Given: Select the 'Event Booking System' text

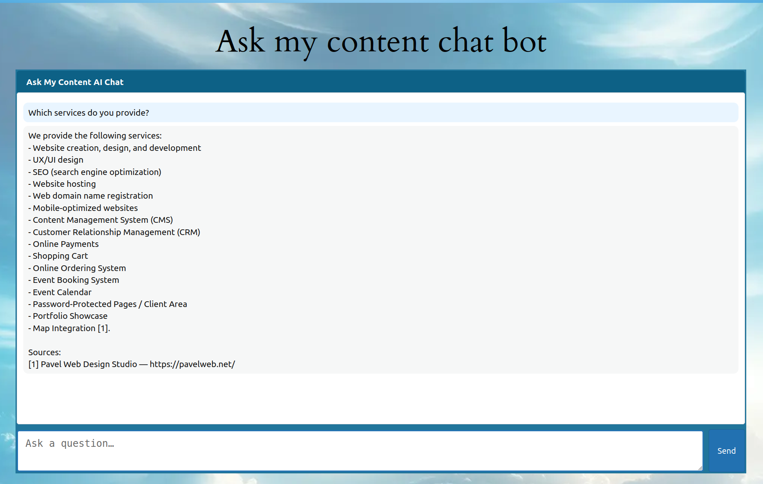Looking at the screenshot, I should coord(74,280).
